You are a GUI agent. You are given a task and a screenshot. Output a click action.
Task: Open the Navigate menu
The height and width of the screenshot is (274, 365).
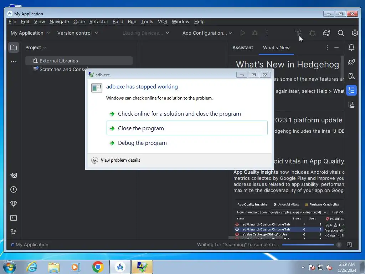click(x=59, y=22)
